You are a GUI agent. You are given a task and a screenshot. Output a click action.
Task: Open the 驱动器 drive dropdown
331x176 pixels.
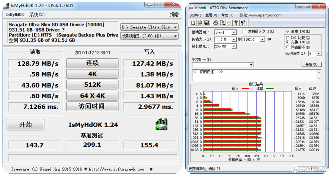click(x=234, y=32)
